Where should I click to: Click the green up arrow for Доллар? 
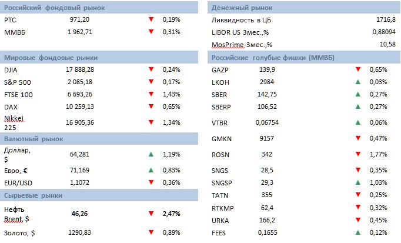pos(151,155)
